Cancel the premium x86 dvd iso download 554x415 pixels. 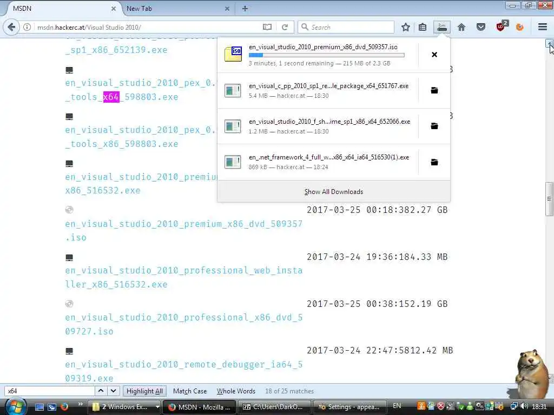tap(434, 55)
